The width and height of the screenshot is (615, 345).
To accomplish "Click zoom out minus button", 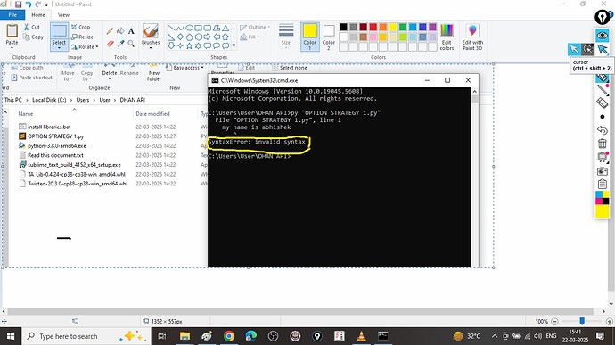I will (554, 322).
